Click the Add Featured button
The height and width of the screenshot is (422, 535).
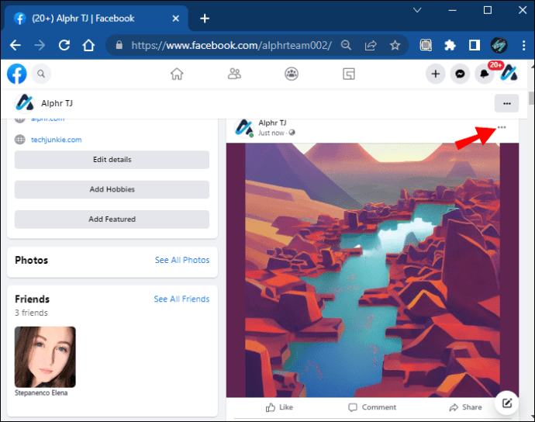(112, 220)
